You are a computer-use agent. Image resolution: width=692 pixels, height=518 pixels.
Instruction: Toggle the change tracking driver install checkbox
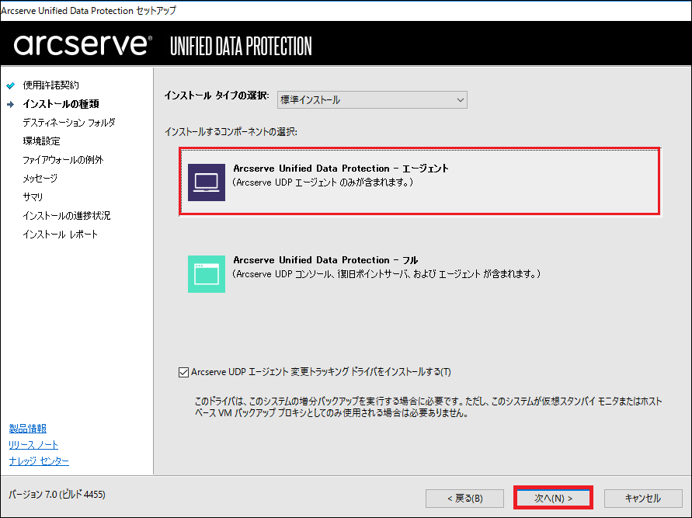coord(183,372)
